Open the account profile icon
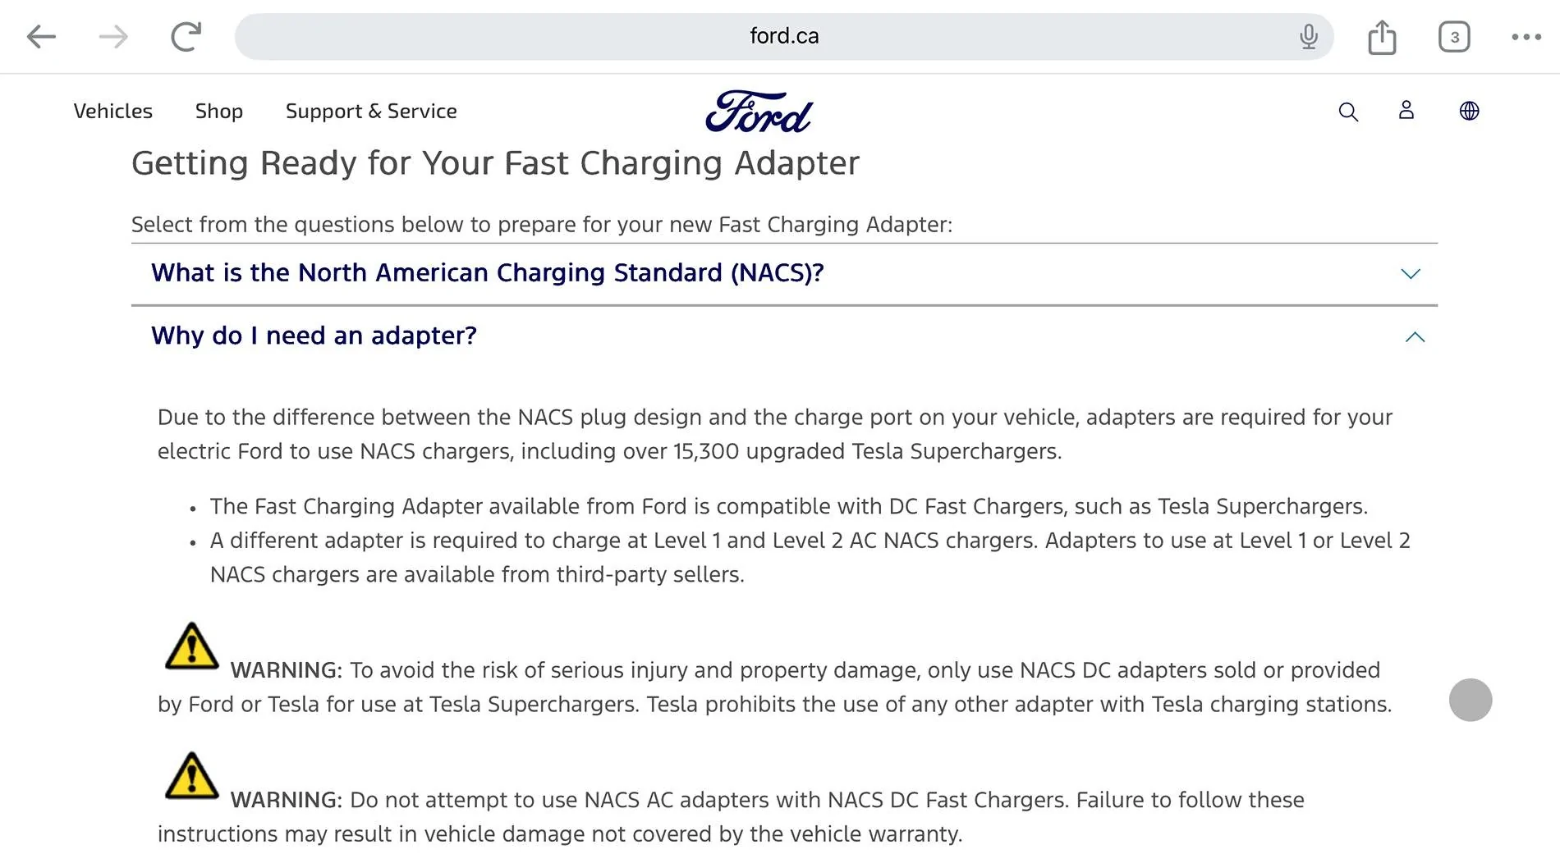This screenshot has height=854, width=1560. coord(1406,111)
